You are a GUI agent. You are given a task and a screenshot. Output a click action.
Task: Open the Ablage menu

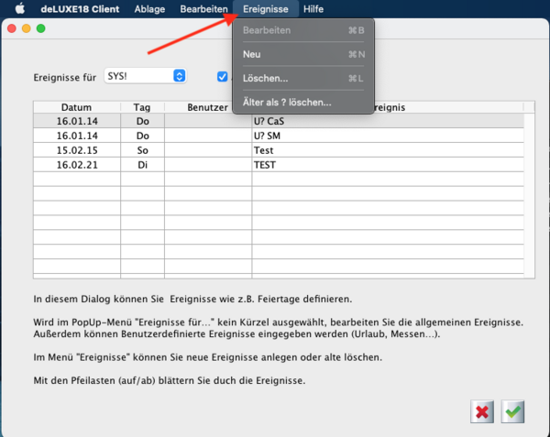tap(149, 8)
